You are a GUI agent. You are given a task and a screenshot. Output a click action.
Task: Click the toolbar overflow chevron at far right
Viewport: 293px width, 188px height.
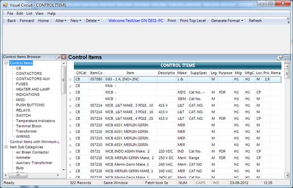(288, 21)
